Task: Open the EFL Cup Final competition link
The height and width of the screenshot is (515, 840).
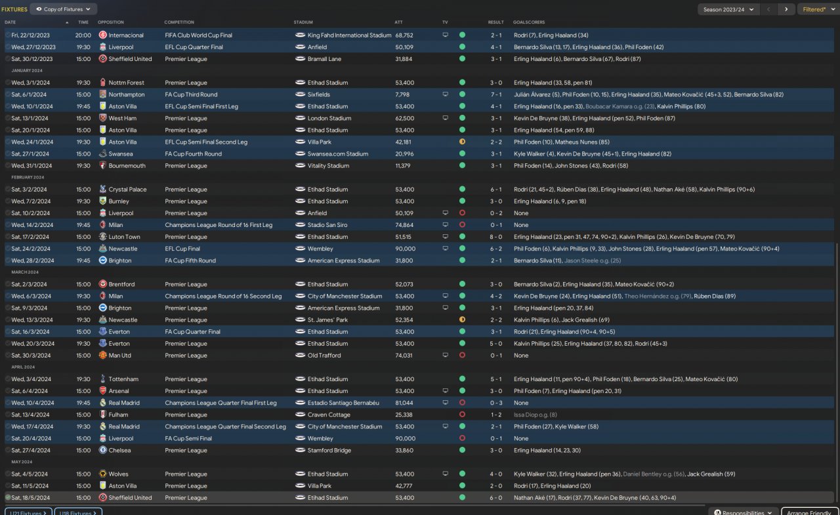Action: [x=185, y=249]
